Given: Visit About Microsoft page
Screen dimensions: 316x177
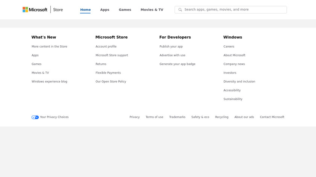Looking at the screenshot, I should 234,55.
